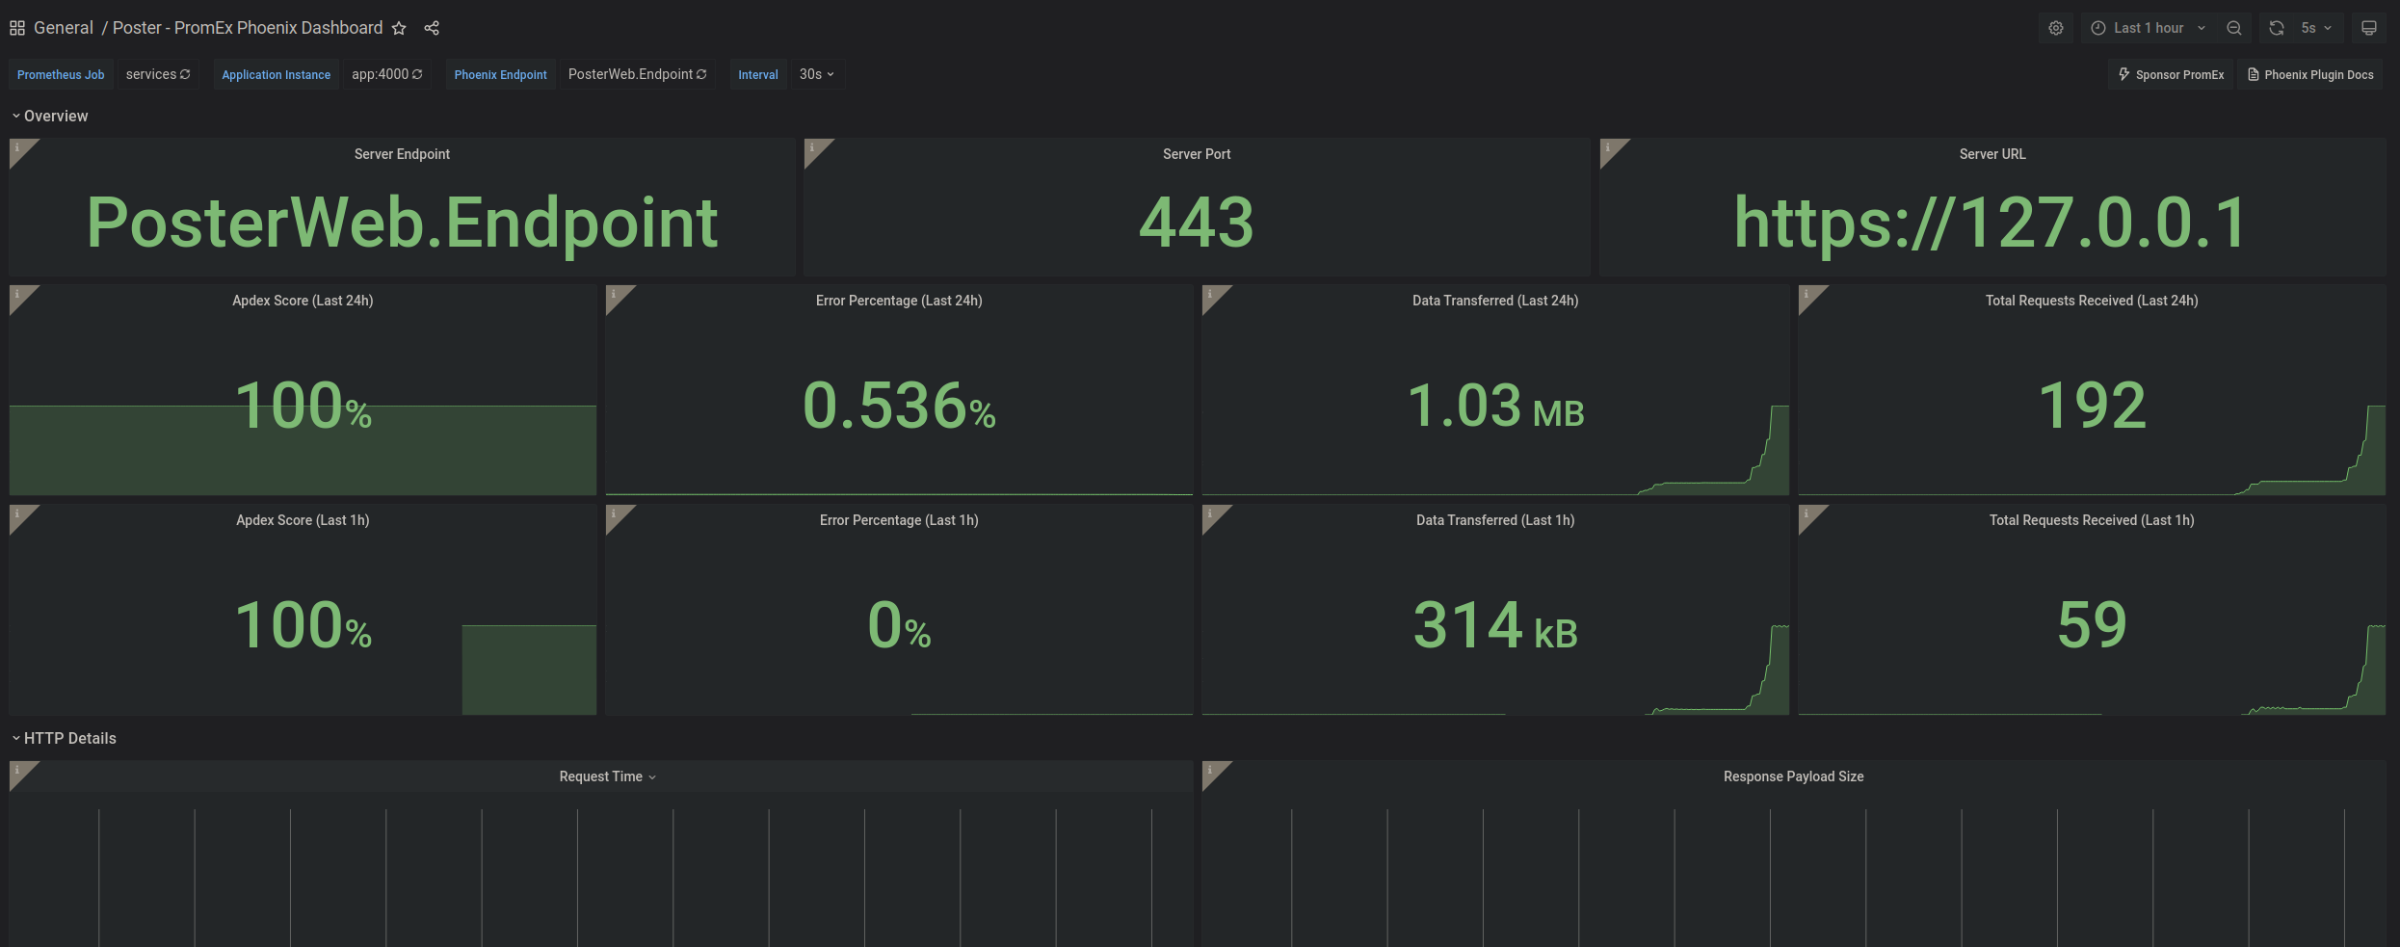Zoom out the time range

(x=2234, y=28)
